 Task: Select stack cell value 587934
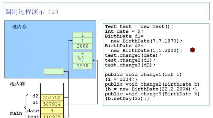[x=52, y=104]
